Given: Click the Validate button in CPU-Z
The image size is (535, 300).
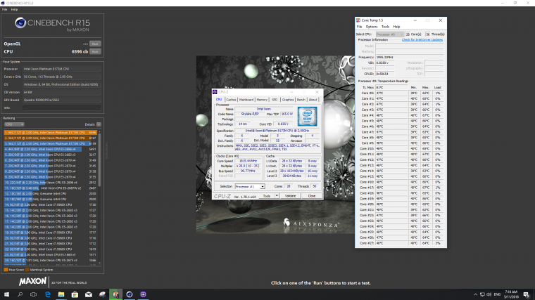Looking at the screenshot, I should click(x=290, y=196).
